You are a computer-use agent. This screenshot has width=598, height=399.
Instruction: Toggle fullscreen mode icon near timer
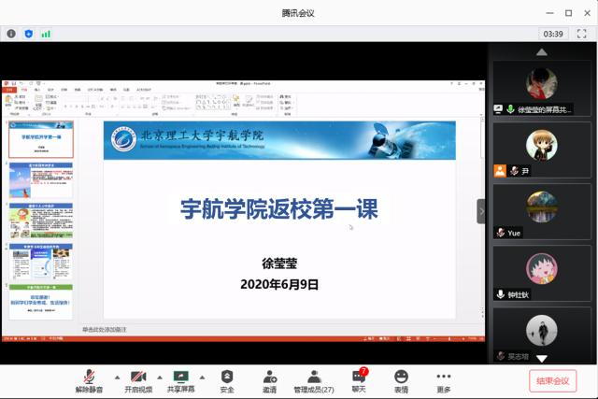coord(583,34)
